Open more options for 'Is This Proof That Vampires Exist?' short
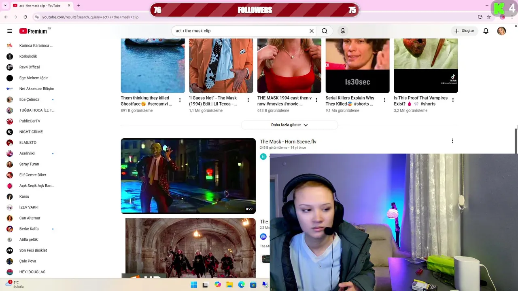Screen dimensions: 518x291 pos(453,100)
